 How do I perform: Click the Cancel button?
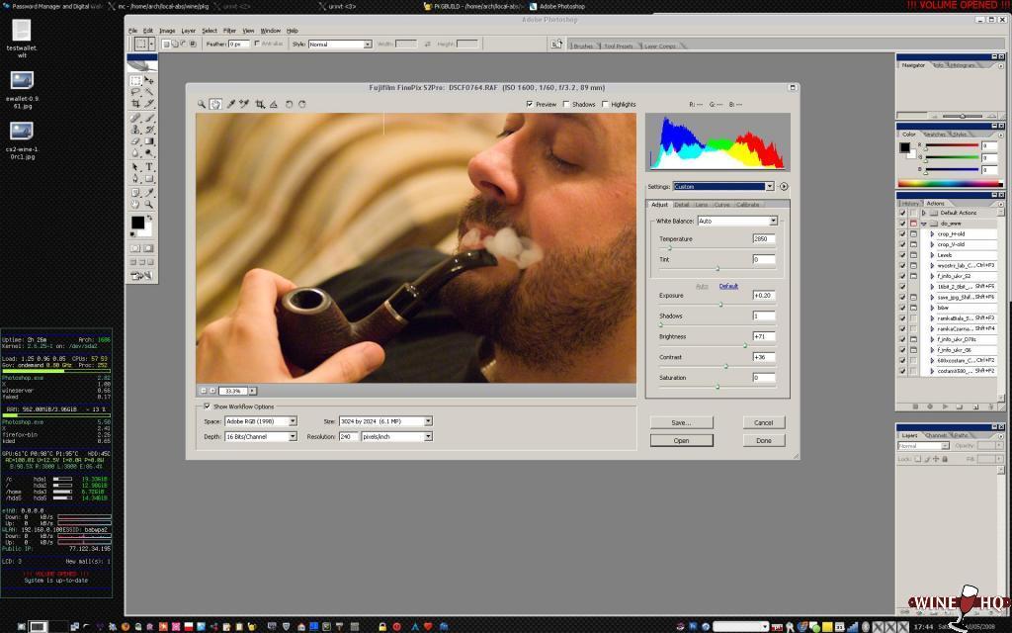(764, 422)
